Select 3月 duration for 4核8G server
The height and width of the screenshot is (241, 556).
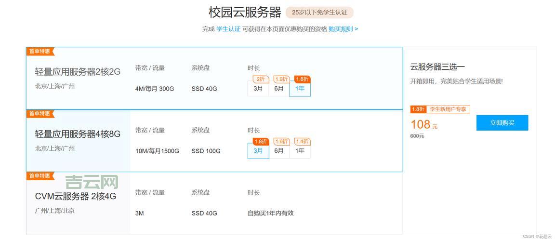pyautogui.click(x=258, y=151)
